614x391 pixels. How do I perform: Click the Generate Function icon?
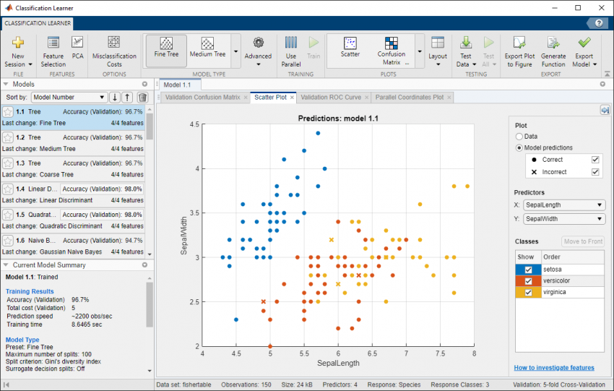point(553,45)
